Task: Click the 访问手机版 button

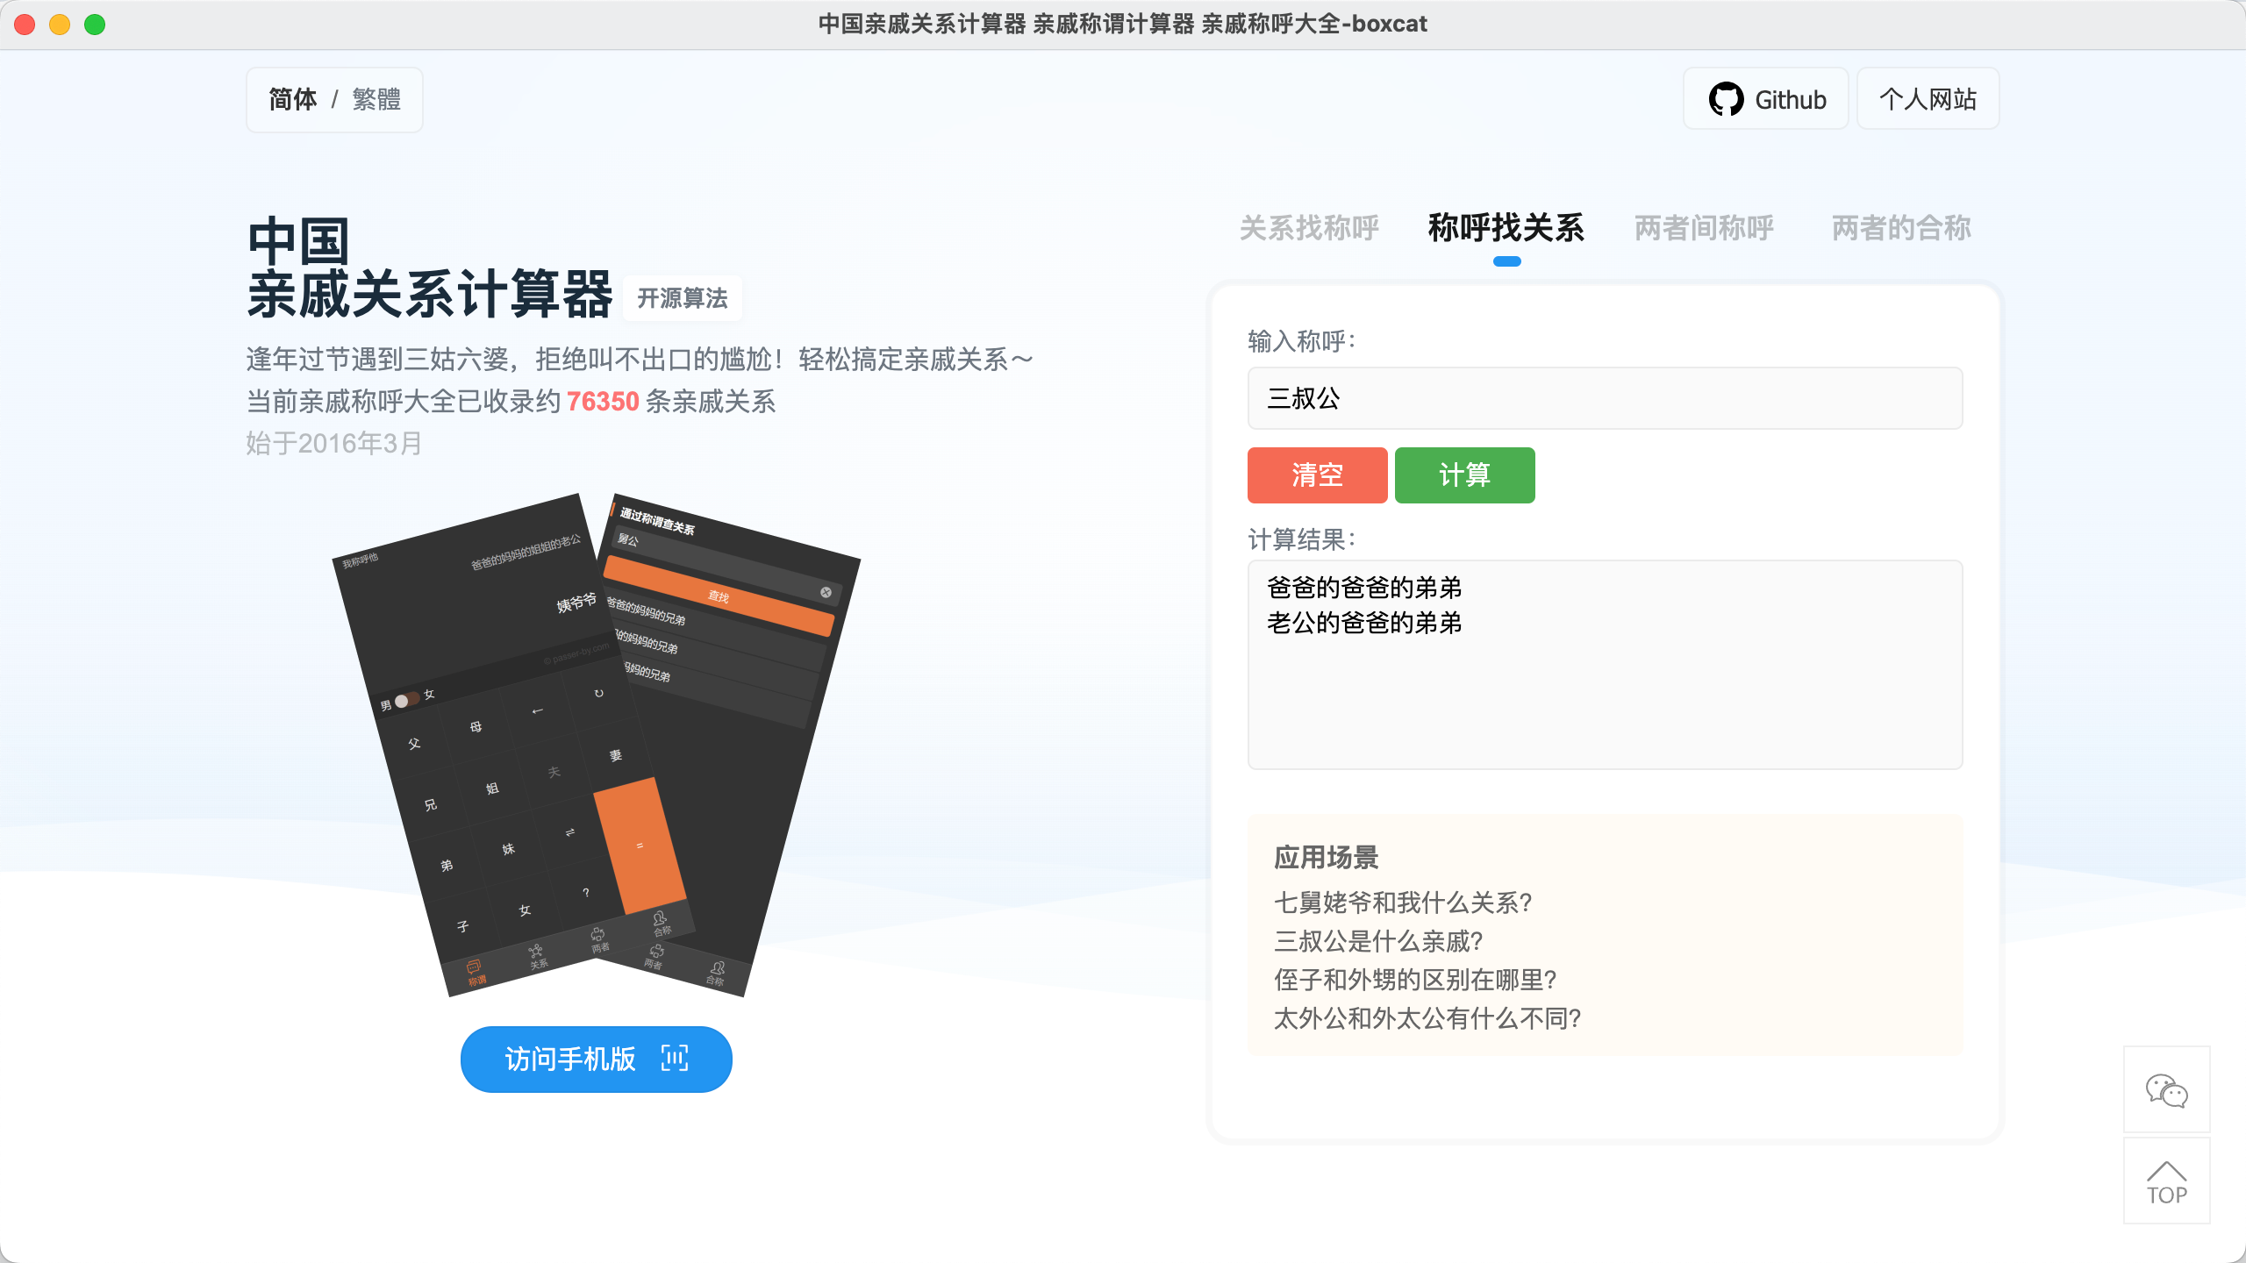Action: (596, 1059)
